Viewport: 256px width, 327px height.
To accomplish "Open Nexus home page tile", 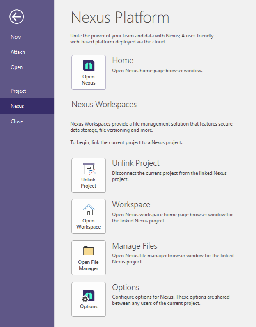I will 89,72.
